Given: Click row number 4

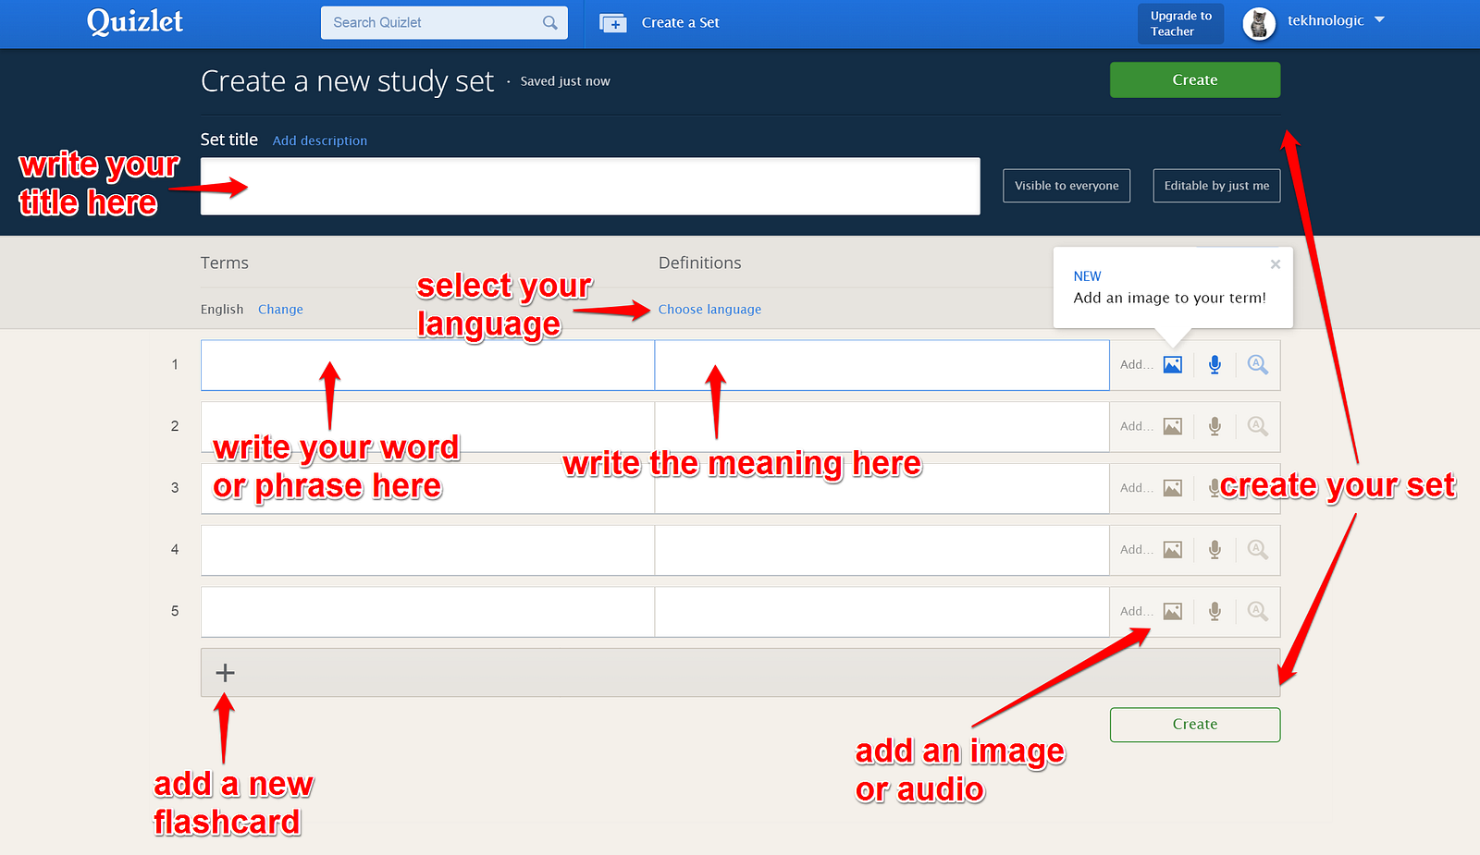Looking at the screenshot, I should point(175,550).
